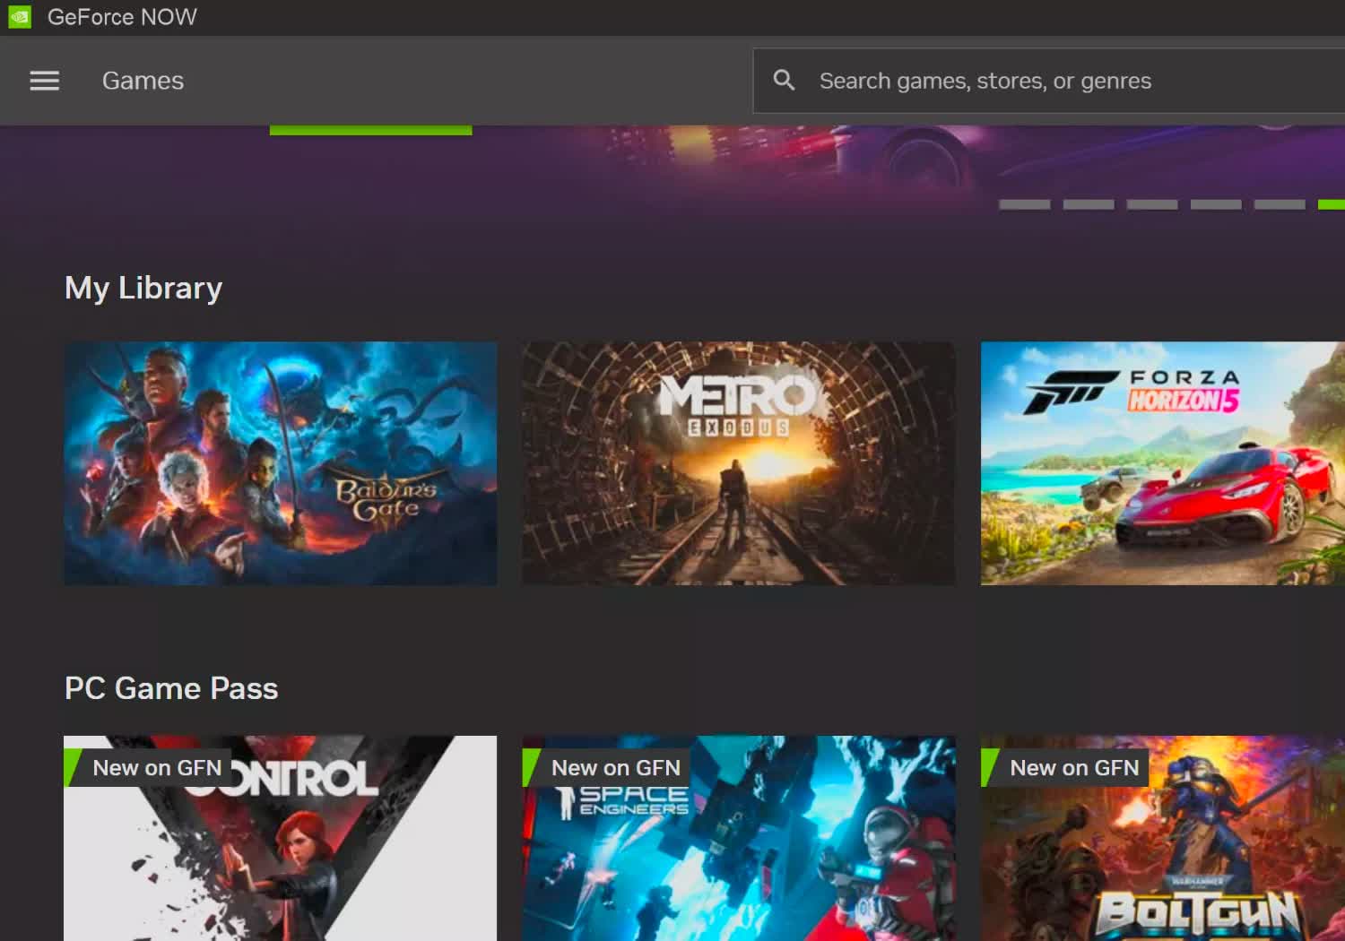This screenshot has height=941, width=1345.
Task: Launch Metro Exodus from My Library
Action: click(x=739, y=463)
